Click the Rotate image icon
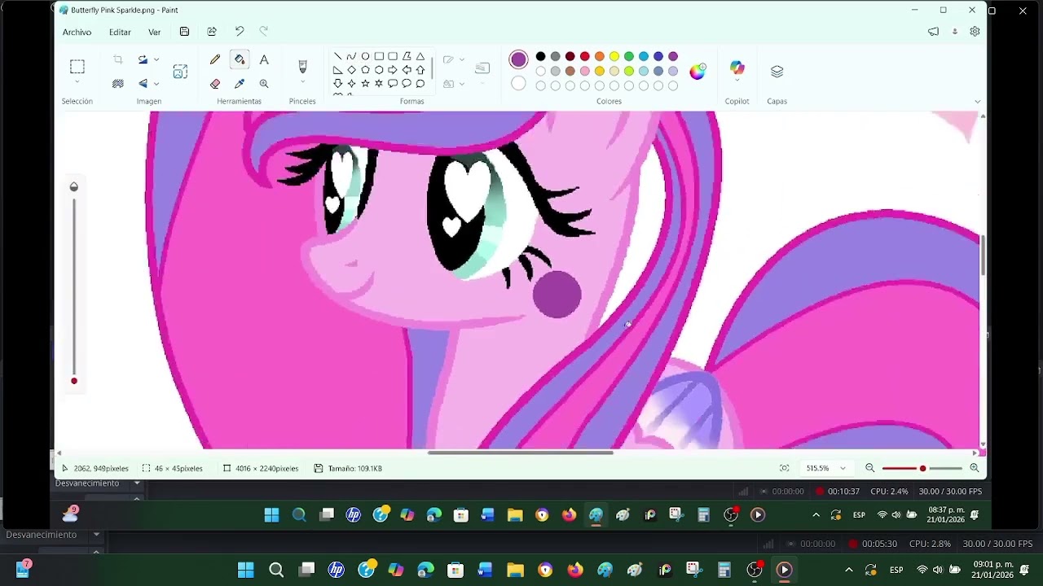 143,59
